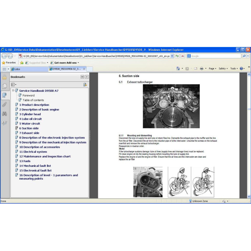251x251 pixels.
Task: Go to 7 Exhaust side bookmark
Action: pyautogui.click(x=29, y=133)
